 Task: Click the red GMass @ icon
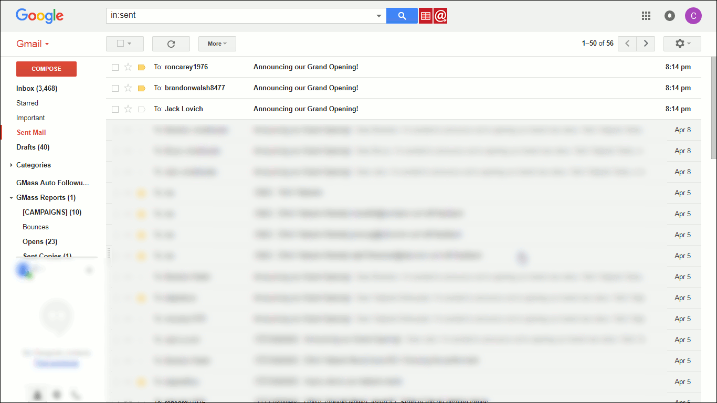(440, 16)
